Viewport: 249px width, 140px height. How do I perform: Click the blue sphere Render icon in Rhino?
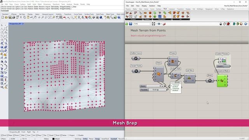[101, 17]
